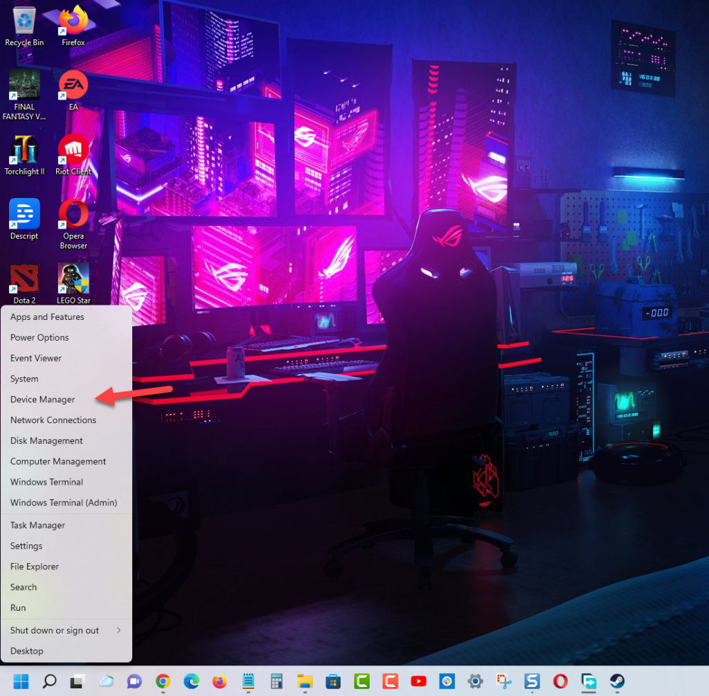Open green Camtasia icon on taskbar
The width and height of the screenshot is (709, 696).
361,681
